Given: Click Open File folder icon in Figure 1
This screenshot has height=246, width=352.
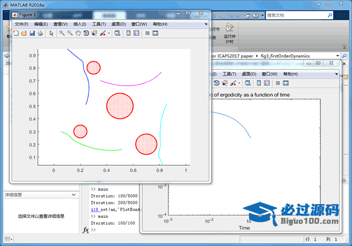Looking at the screenshot, I should click(x=24, y=33).
